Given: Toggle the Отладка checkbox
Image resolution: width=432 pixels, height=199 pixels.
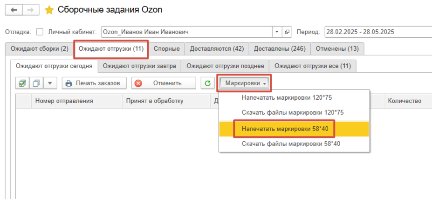Looking at the screenshot, I should coord(40,32).
